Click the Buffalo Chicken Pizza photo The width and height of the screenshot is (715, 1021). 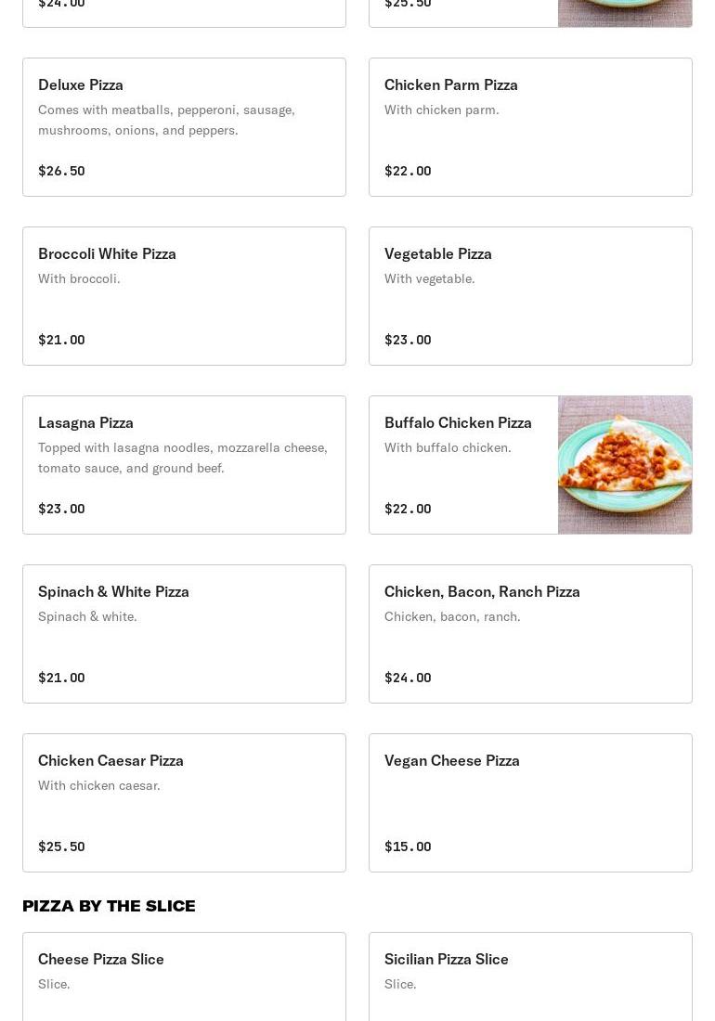click(624, 465)
